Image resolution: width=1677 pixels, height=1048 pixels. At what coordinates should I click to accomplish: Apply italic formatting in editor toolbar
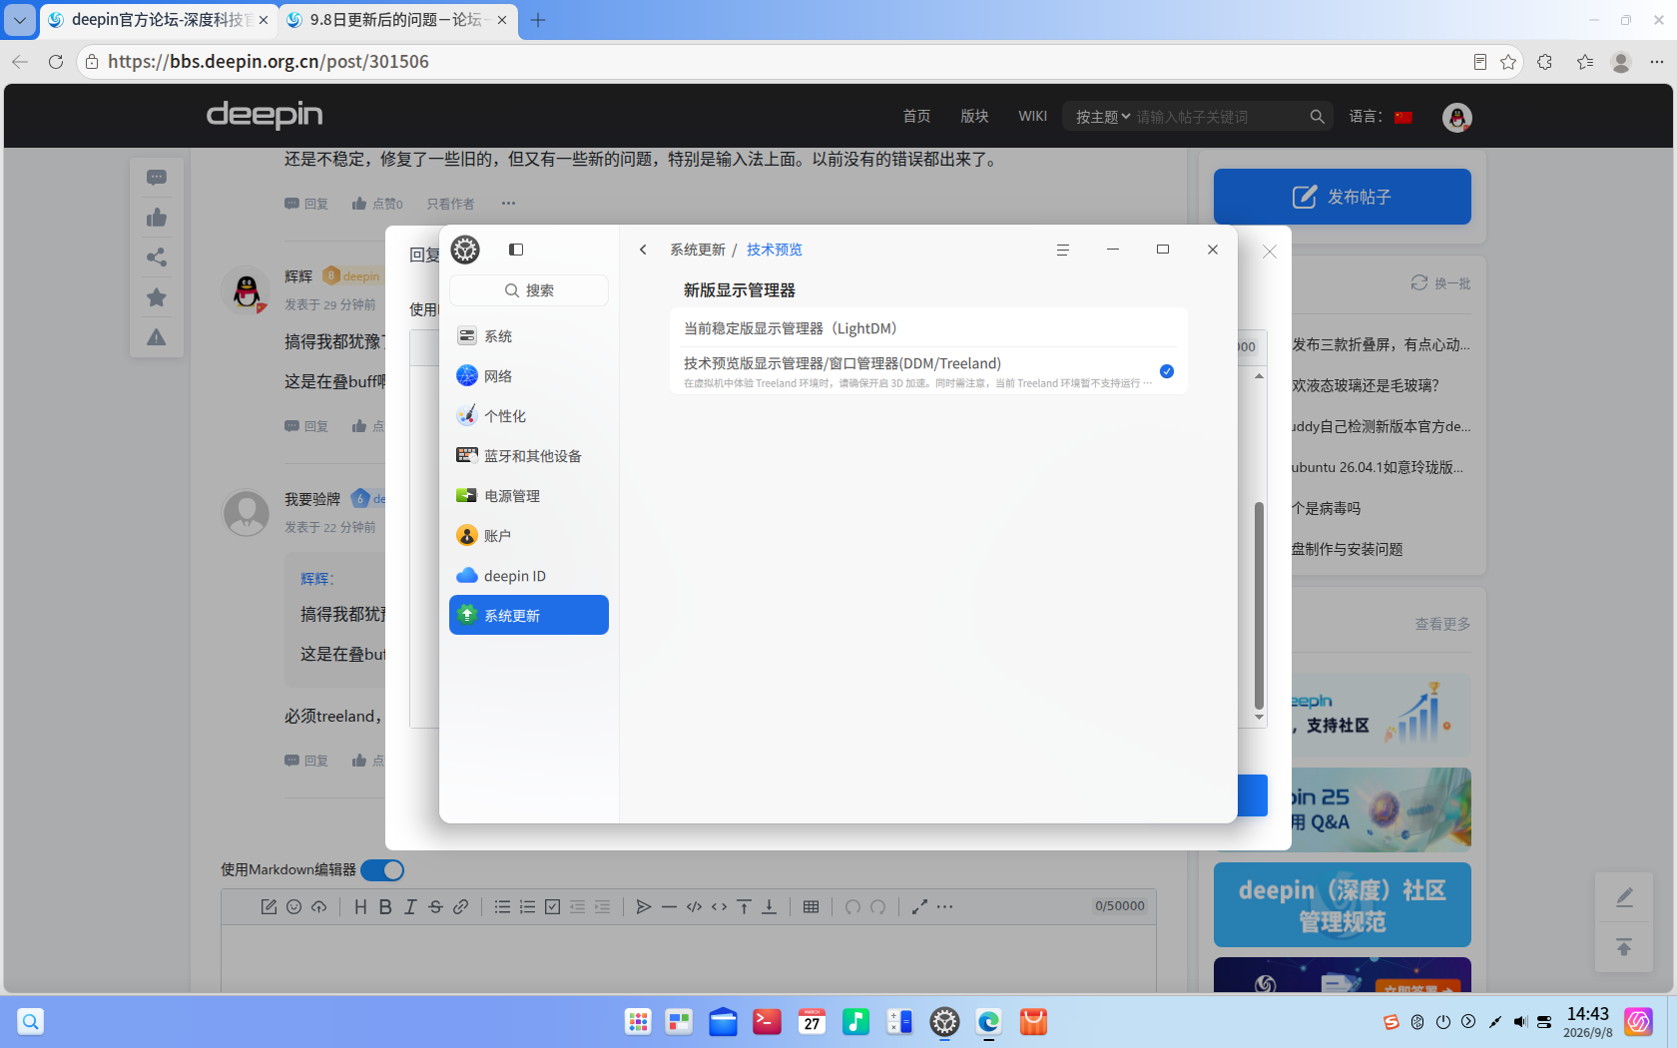click(x=410, y=907)
